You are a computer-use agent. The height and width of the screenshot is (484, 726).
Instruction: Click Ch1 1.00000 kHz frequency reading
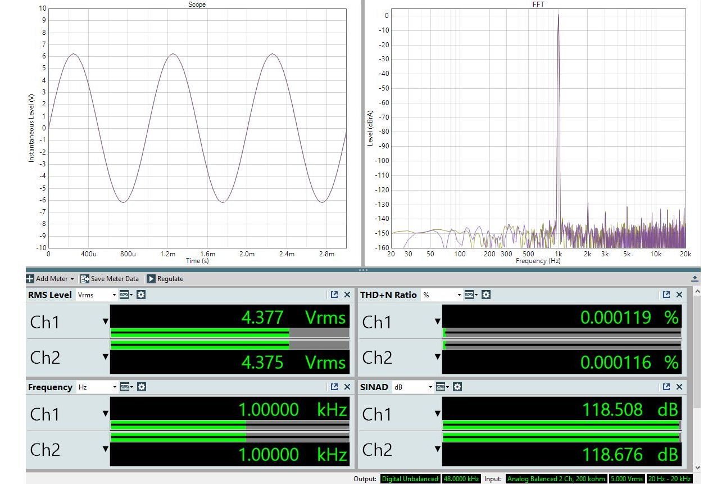(293, 410)
